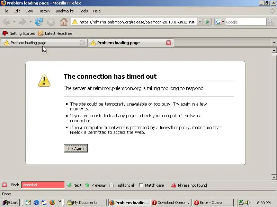Open the Latest Headlines feed bookmark
This screenshot has width=277, height=207.
(55, 33)
